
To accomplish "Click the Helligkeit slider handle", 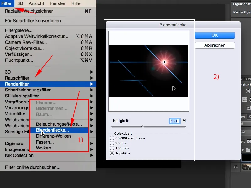I will [x=142, y=126].
